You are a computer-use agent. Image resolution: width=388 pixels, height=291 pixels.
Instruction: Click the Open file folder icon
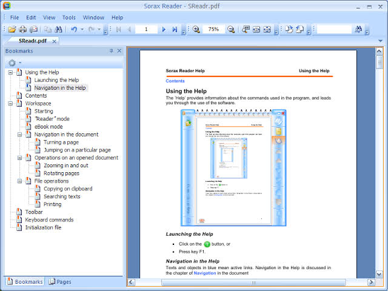coord(12,30)
